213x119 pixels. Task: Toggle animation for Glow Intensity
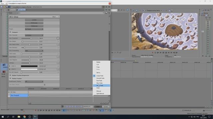tap(58, 48)
